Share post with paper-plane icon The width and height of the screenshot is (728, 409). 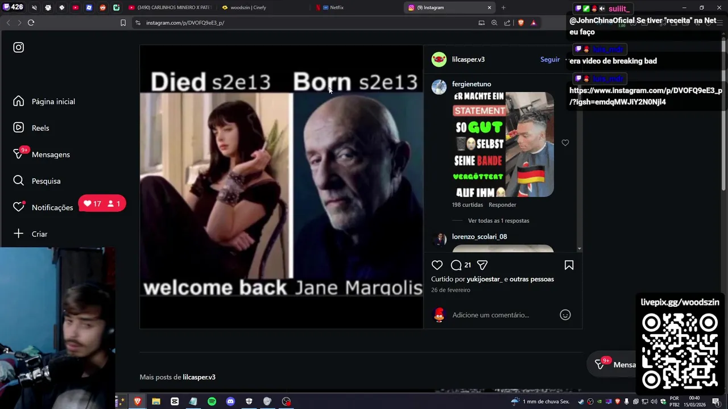click(482, 265)
